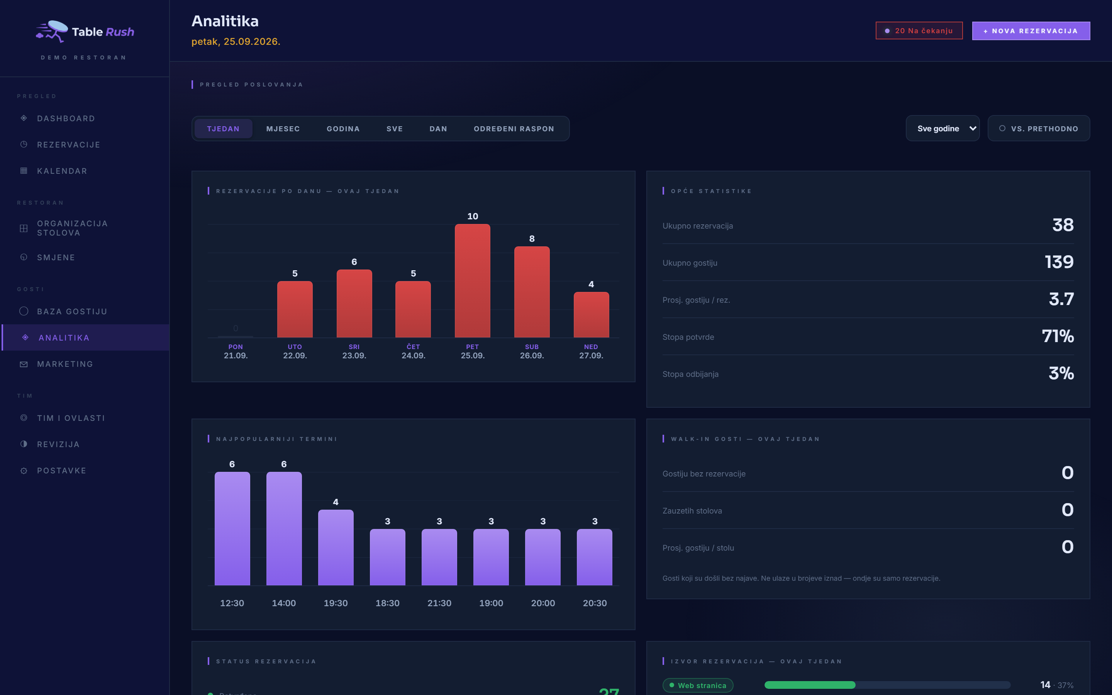Switch to the Mjesec period tab

pos(283,129)
